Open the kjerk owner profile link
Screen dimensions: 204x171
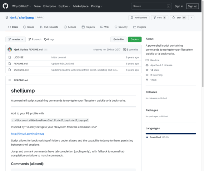pyautogui.click(x=13, y=17)
